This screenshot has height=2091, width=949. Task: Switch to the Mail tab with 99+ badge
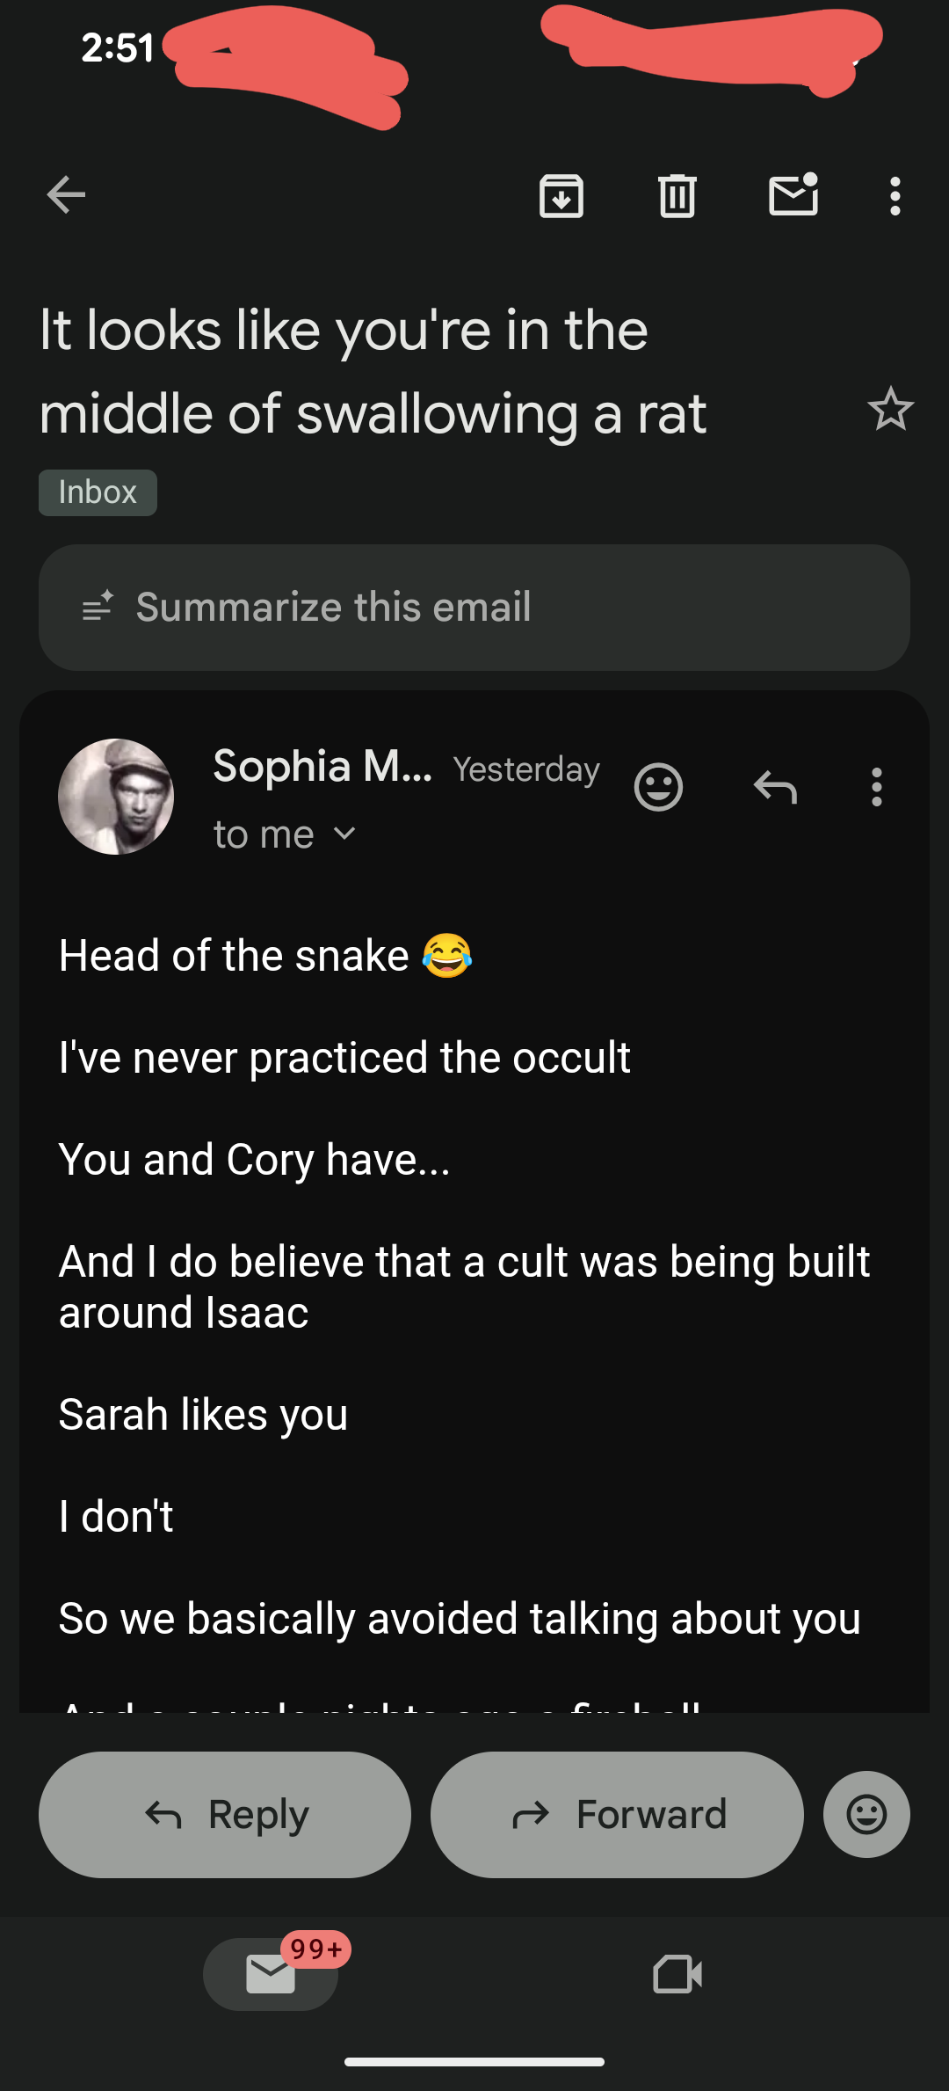coord(271,1974)
